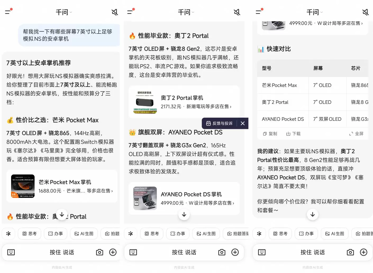Open the camera on the middle screen
The height and width of the screenshot is (273, 373).
(222, 252)
